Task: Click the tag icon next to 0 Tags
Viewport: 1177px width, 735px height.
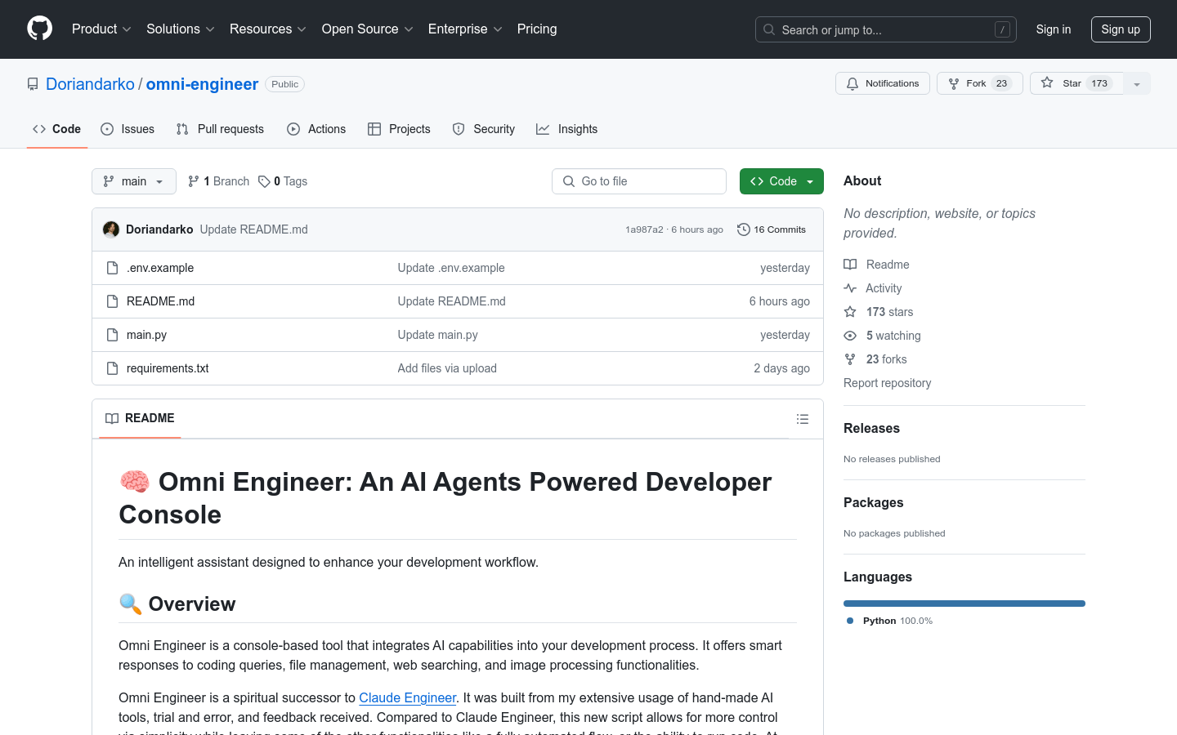Action: coord(264,181)
